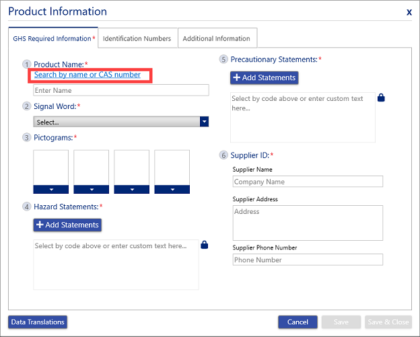The height and width of the screenshot is (337, 420).
Task: Focus the Supplier Phone Number field
Action: 308,260
